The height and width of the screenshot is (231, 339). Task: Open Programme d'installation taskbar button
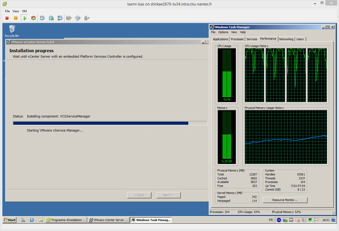click(66, 220)
